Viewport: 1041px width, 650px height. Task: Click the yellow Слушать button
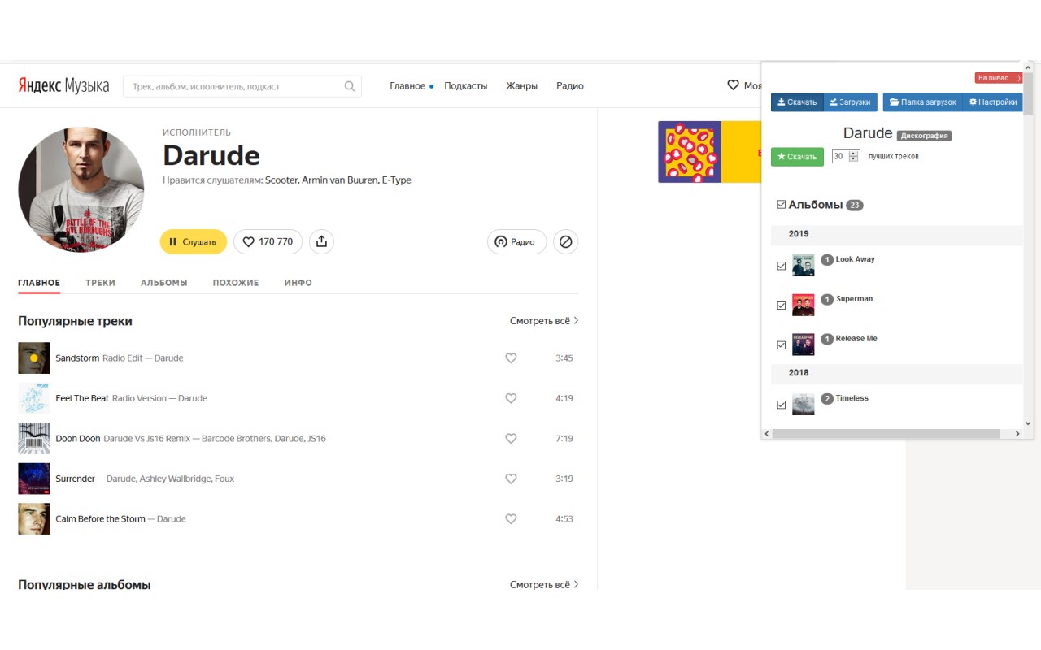194,241
